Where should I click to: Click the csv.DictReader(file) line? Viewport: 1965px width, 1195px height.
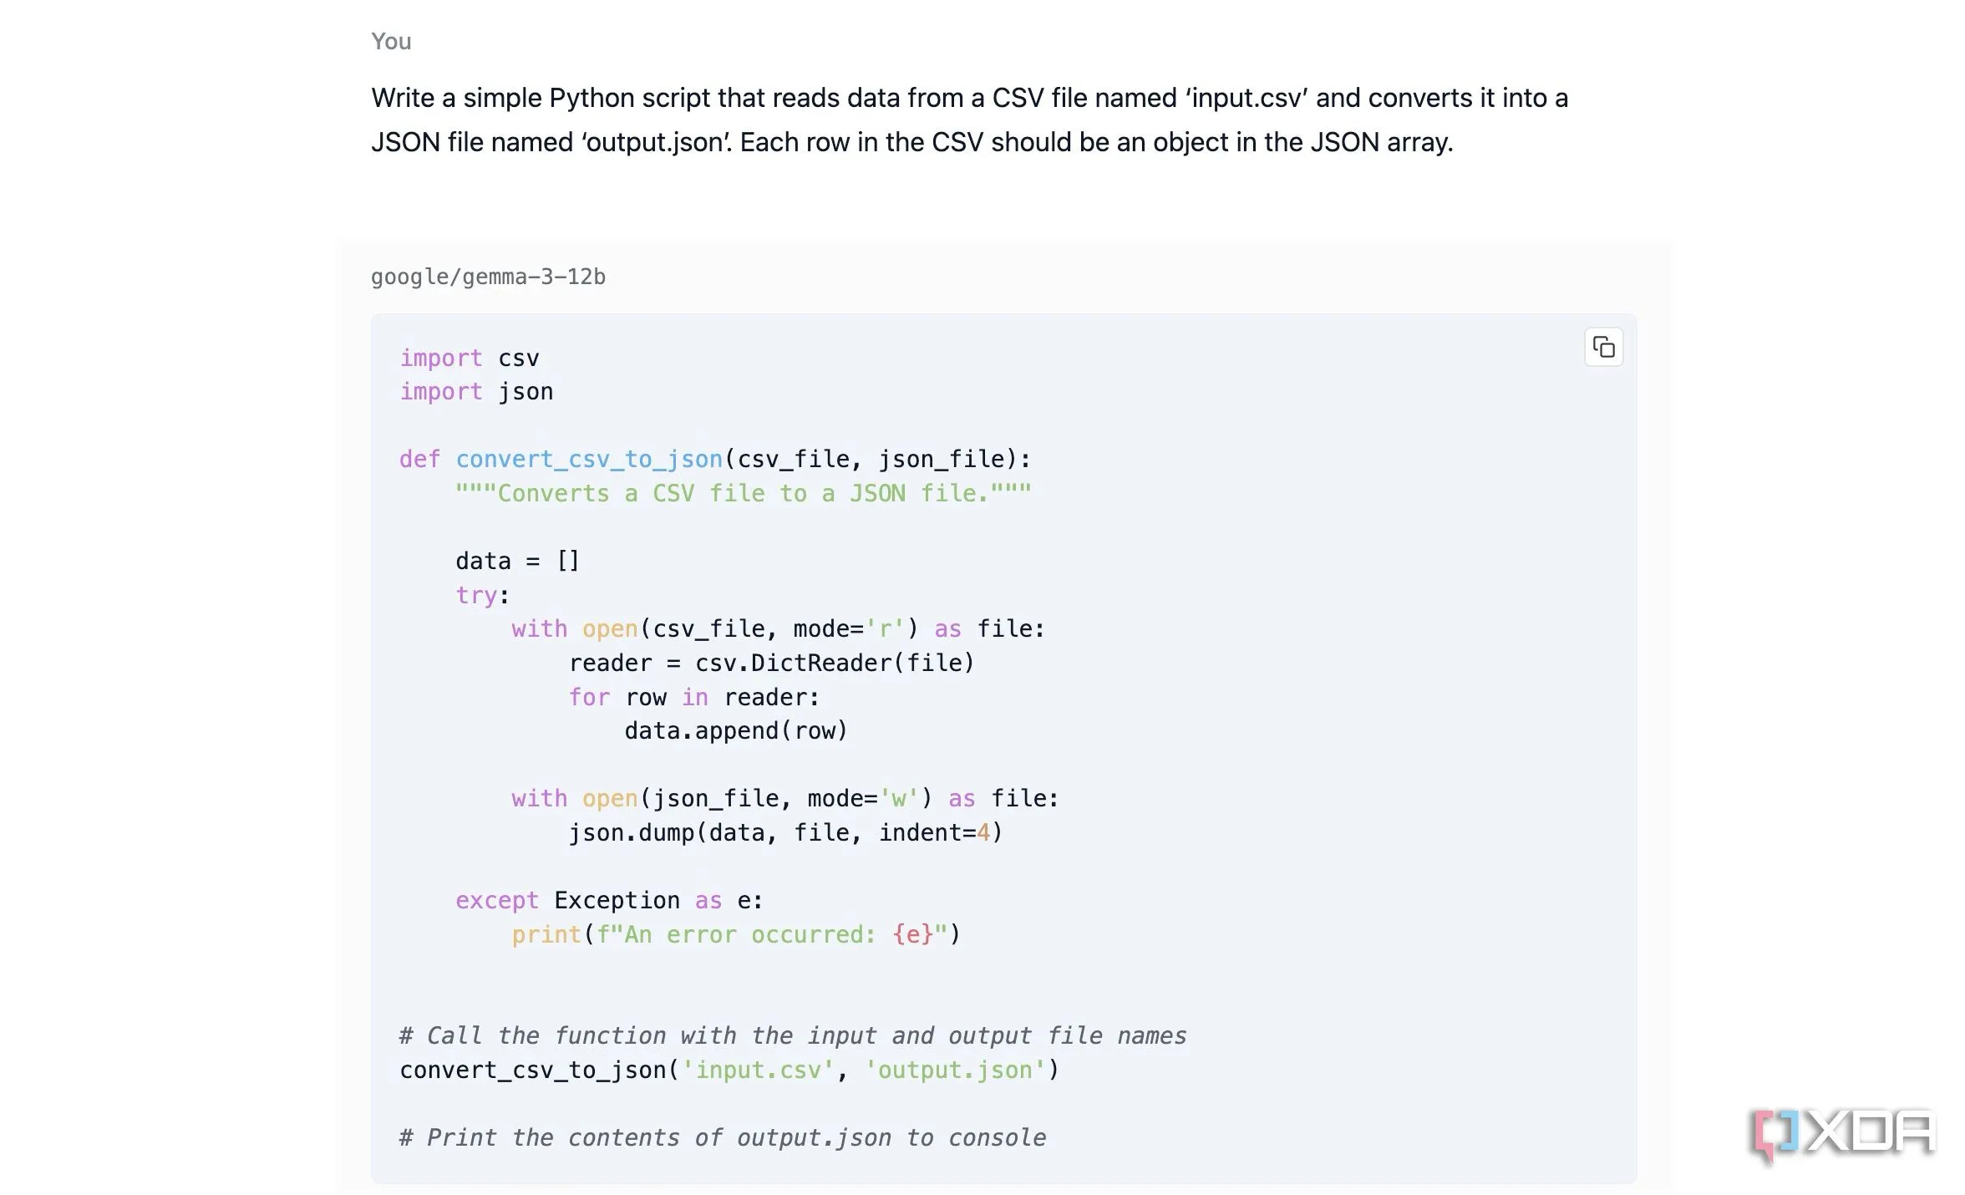(771, 664)
